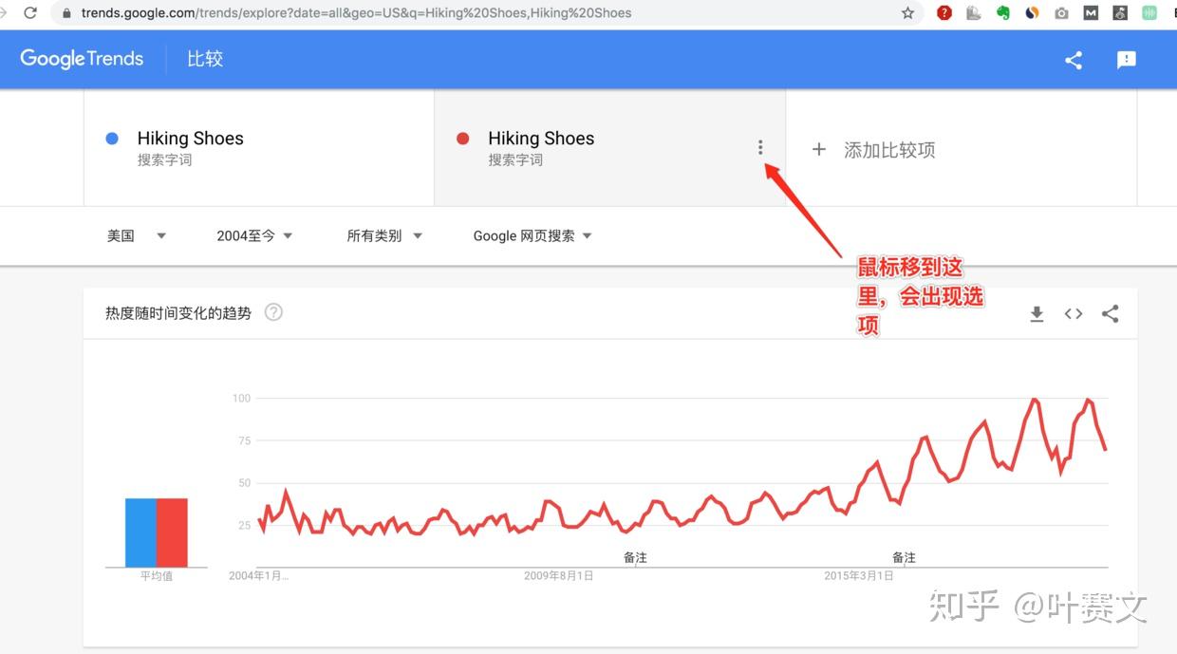Screen dimensions: 1177x654
Task: Bookmark this page with the star icon
Action: point(908,13)
